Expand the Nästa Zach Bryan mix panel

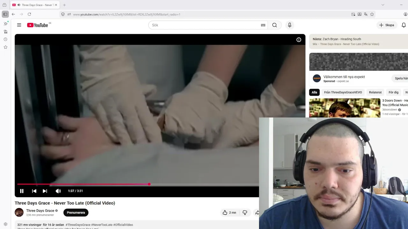coord(359,41)
